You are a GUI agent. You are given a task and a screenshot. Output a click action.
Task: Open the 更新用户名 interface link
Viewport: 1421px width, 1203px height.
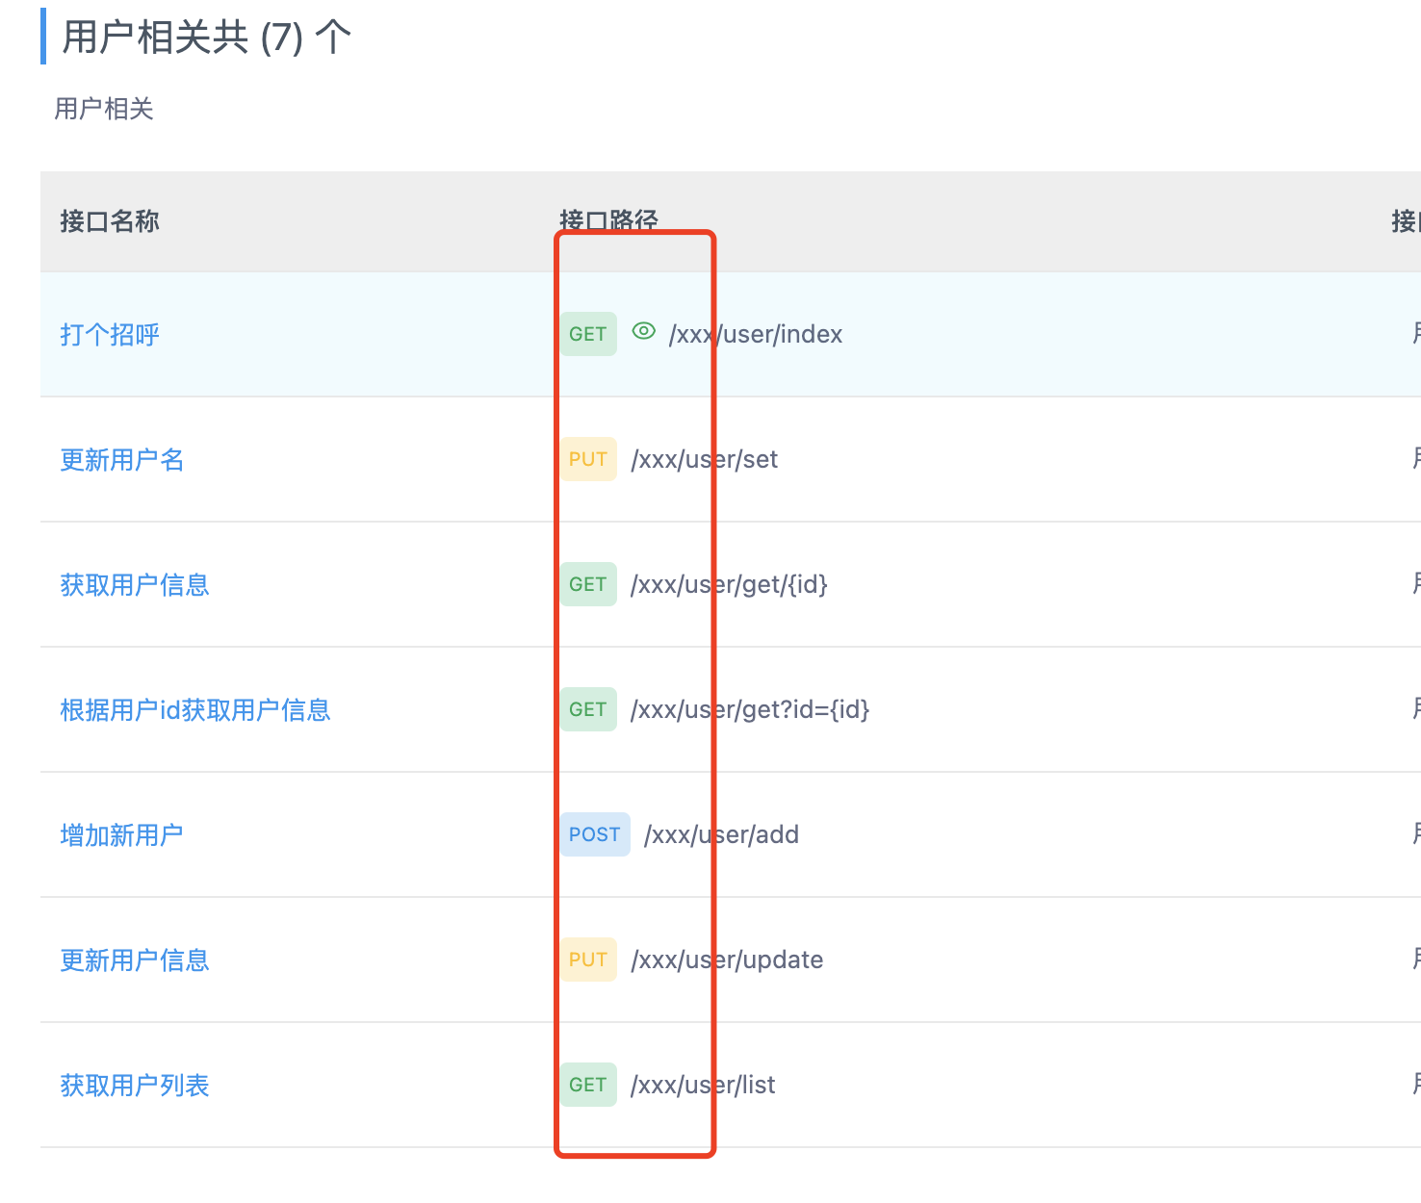pos(121,460)
